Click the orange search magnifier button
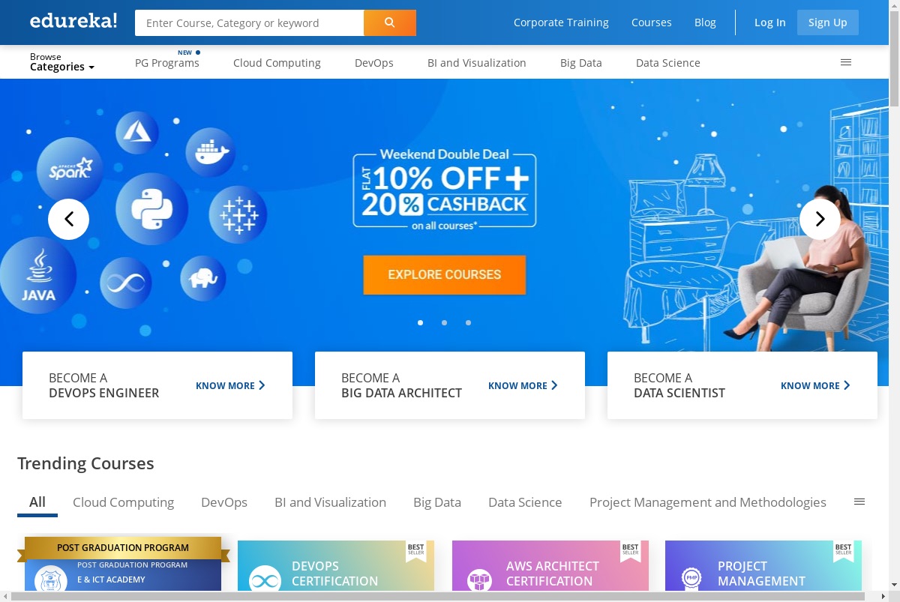900x602 pixels. [389, 22]
